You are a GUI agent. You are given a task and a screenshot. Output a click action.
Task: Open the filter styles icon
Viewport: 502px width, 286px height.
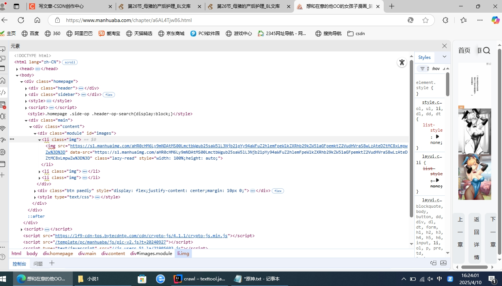point(423,69)
